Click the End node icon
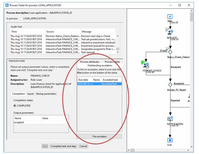199x154 pixels. pyautogui.click(x=170, y=140)
